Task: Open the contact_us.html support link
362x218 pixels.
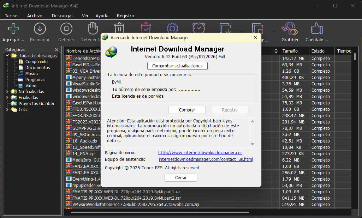Action: (x=206, y=159)
